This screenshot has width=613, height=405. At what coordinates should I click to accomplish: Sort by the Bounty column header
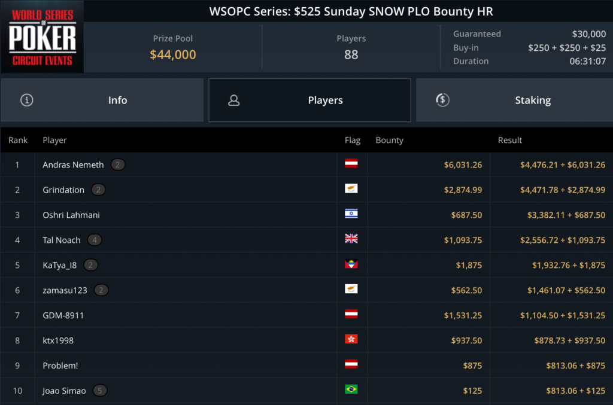tap(390, 140)
